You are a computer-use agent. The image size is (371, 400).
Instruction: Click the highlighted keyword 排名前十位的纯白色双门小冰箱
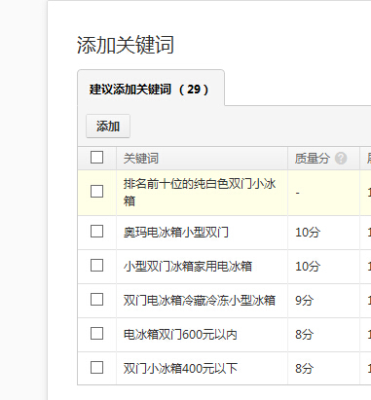click(x=200, y=193)
